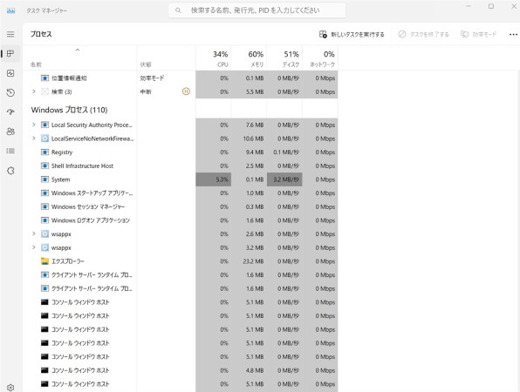Select the Processes sidebar icon
The width and height of the screenshot is (520, 392).
point(10,54)
